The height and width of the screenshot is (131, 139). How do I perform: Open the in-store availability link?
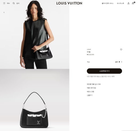tap(94, 84)
